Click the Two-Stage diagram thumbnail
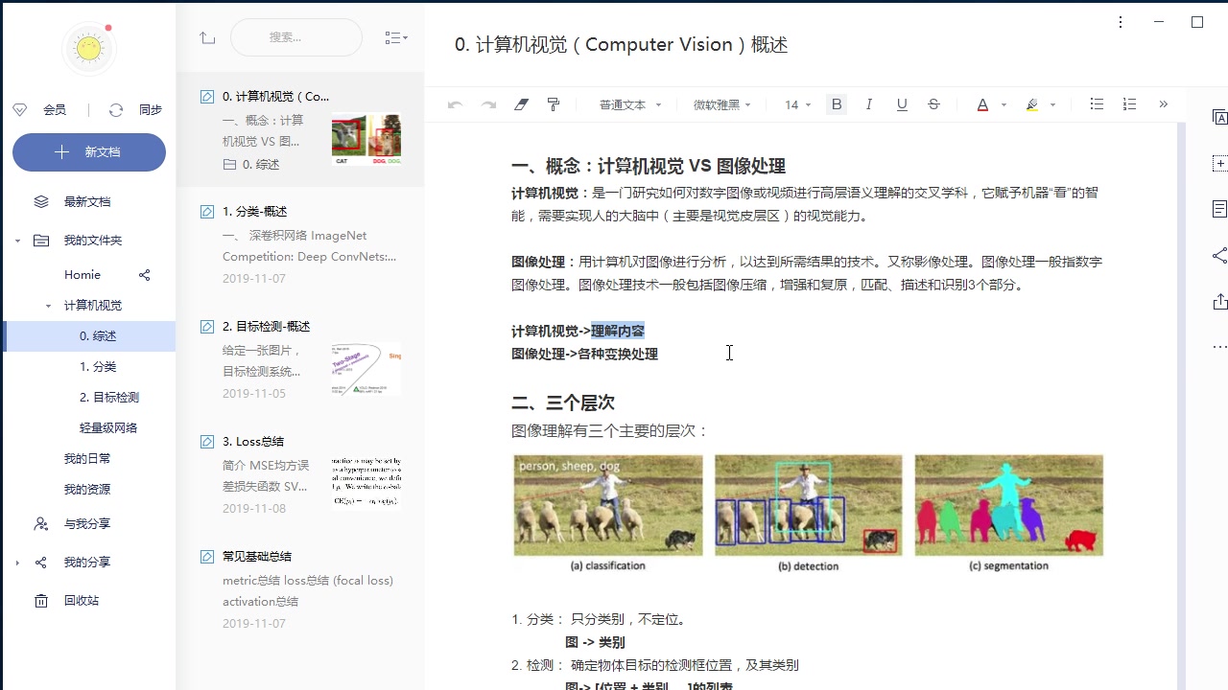 pyautogui.click(x=366, y=370)
